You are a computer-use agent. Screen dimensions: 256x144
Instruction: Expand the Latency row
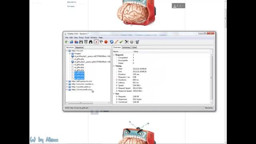tap(117, 83)
